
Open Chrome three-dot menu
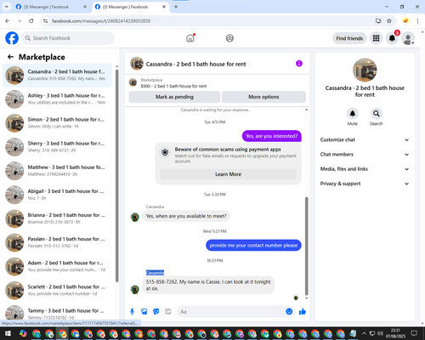(417, 20)
